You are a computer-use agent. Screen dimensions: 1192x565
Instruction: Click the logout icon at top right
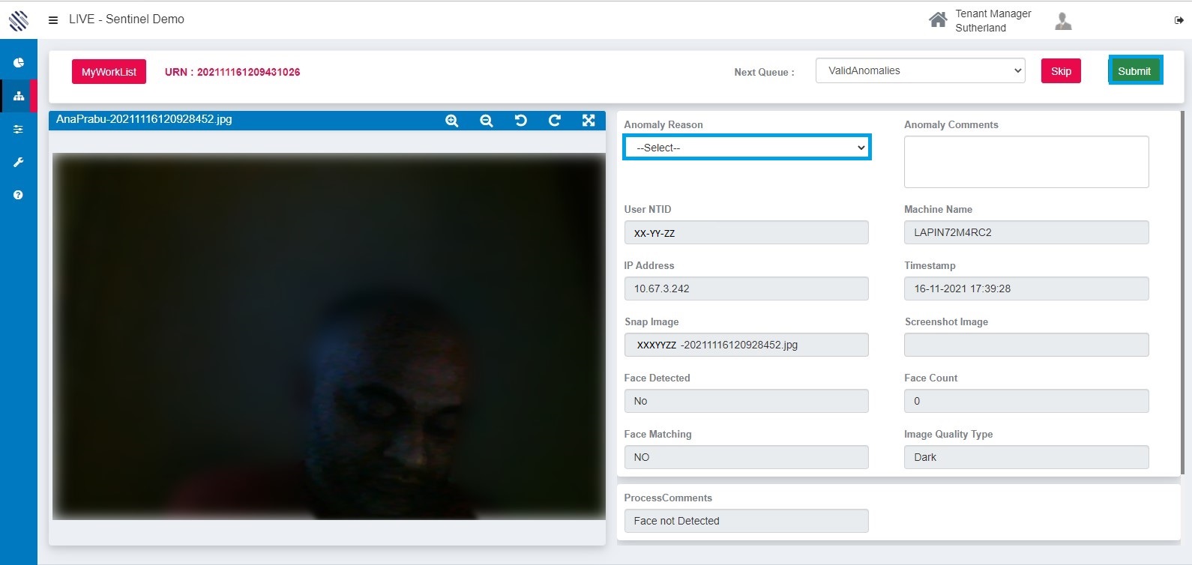[x=1179, y=20]
